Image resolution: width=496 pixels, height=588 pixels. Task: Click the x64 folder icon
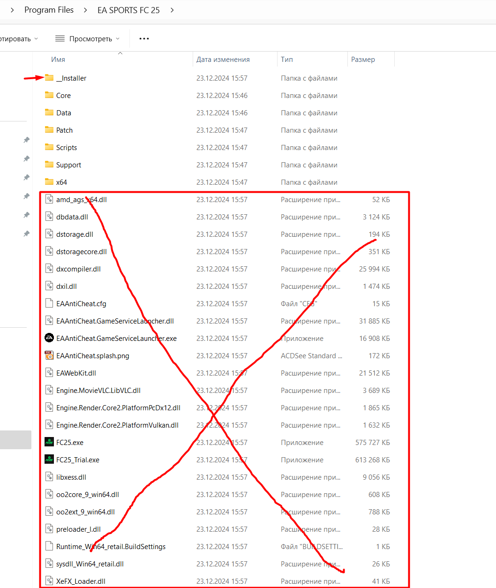coord(49,182)
